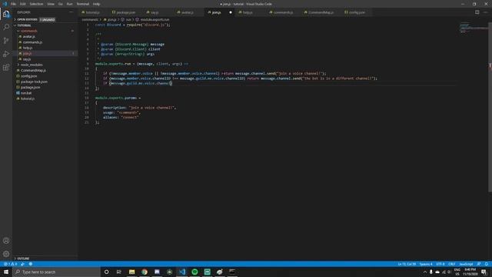Change CRLF end of line sequence
Viewport: 492px width, 277px height.
pyautogui.click(x=452, y=264)
